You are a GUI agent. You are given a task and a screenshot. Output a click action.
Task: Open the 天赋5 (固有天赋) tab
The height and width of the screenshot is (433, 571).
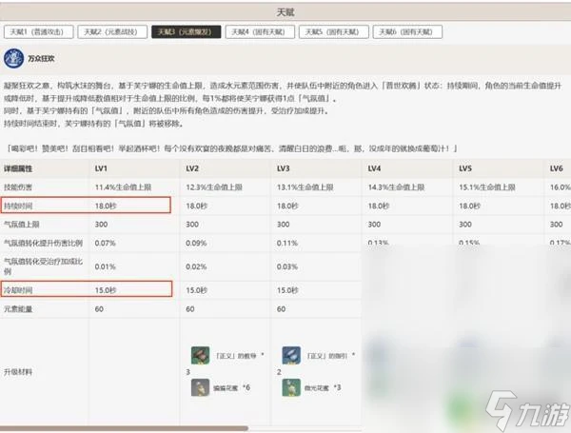tap(334, 31)
